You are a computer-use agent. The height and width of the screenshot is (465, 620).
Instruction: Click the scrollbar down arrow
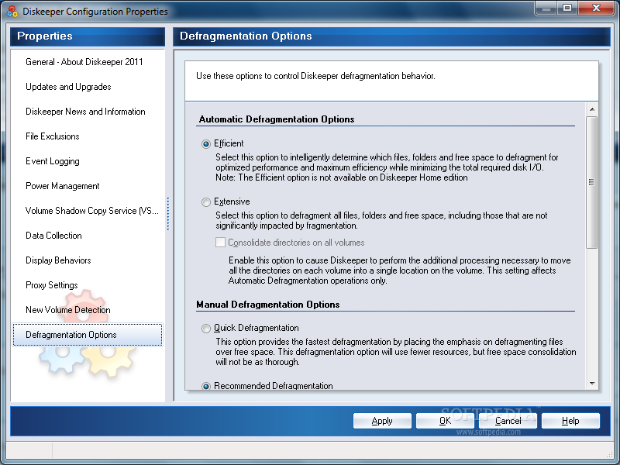[592, 383]
